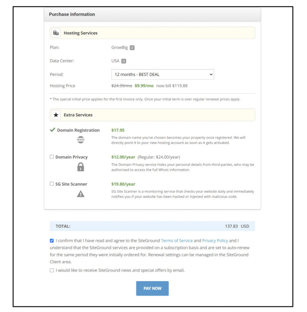Click the change plan icon beside GrowBig
This screenshot has width=307, height=312.
(132, 48)
